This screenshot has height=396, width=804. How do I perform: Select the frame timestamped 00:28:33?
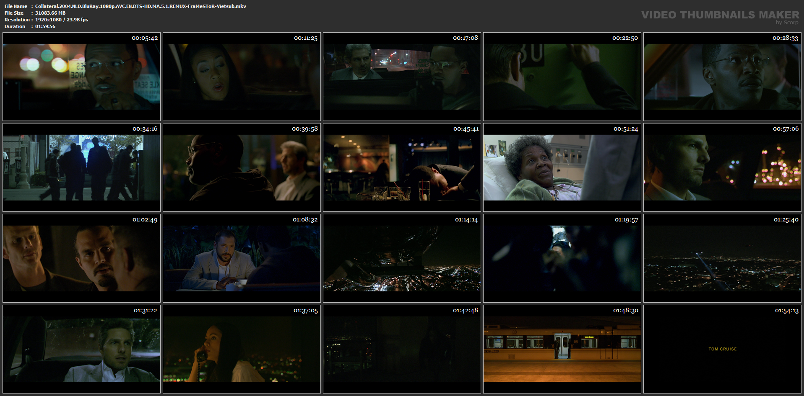(722, 77)
